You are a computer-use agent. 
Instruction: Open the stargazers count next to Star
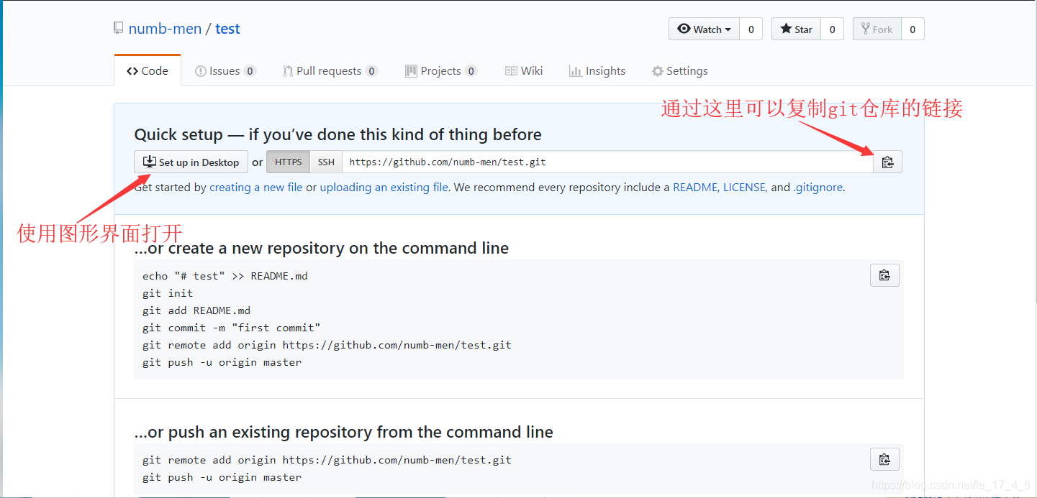pyautogui.click(x=832, y=29)
